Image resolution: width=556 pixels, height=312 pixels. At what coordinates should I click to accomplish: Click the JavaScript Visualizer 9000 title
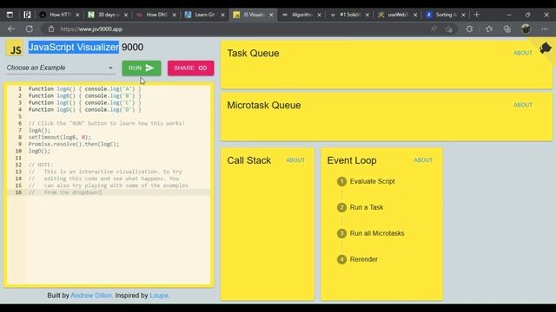coord(86,47)
